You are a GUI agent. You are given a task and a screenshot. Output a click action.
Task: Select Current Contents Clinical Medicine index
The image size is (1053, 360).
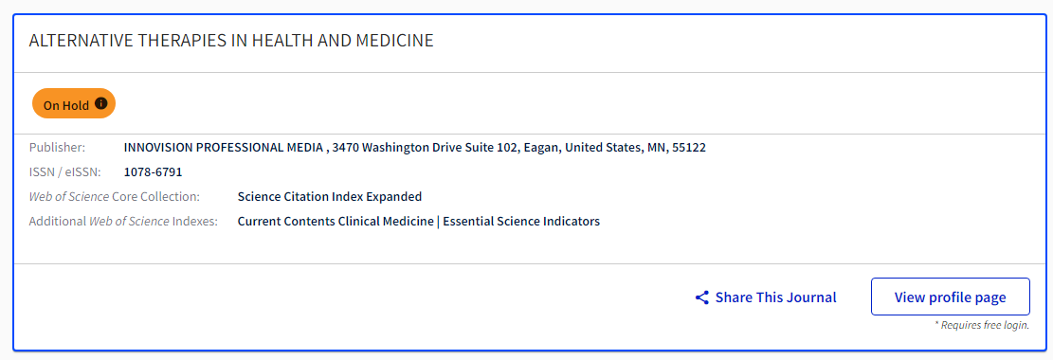coord(336,221)
